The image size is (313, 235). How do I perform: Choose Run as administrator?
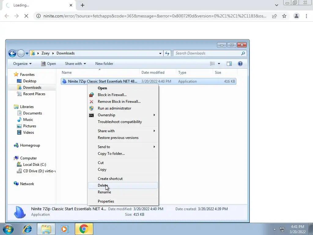click(123, 108)
